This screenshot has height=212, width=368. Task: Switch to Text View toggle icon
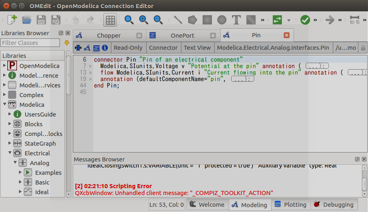point(96,48)
